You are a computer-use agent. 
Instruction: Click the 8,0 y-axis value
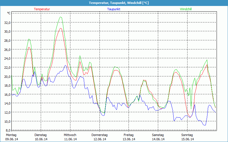(x=8, y=130)
